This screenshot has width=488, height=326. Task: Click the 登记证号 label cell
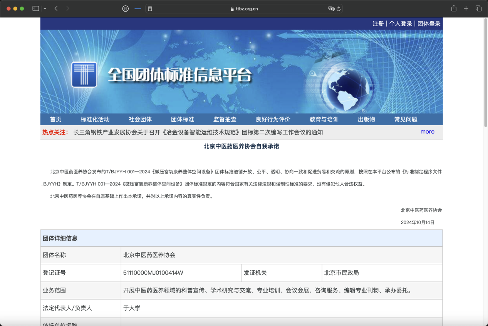(81, 273)
